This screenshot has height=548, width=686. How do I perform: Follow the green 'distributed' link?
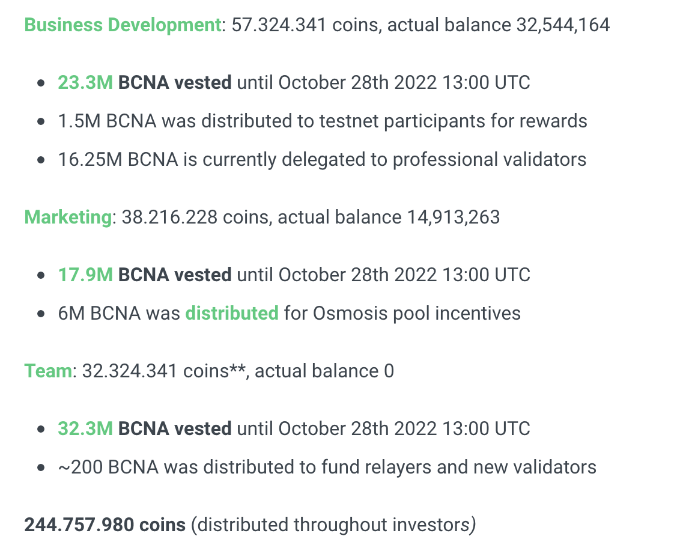[232, 313]
